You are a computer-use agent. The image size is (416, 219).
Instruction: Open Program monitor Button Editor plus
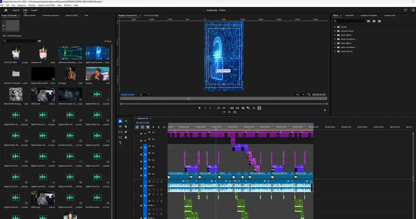click(x=325, y=110)
